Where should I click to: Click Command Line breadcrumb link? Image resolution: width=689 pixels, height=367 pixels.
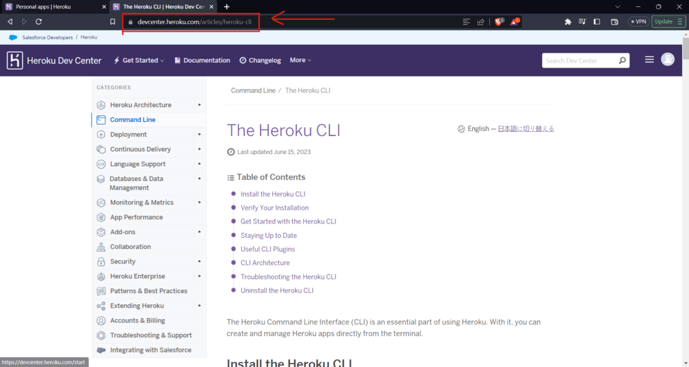click(253, 90)
